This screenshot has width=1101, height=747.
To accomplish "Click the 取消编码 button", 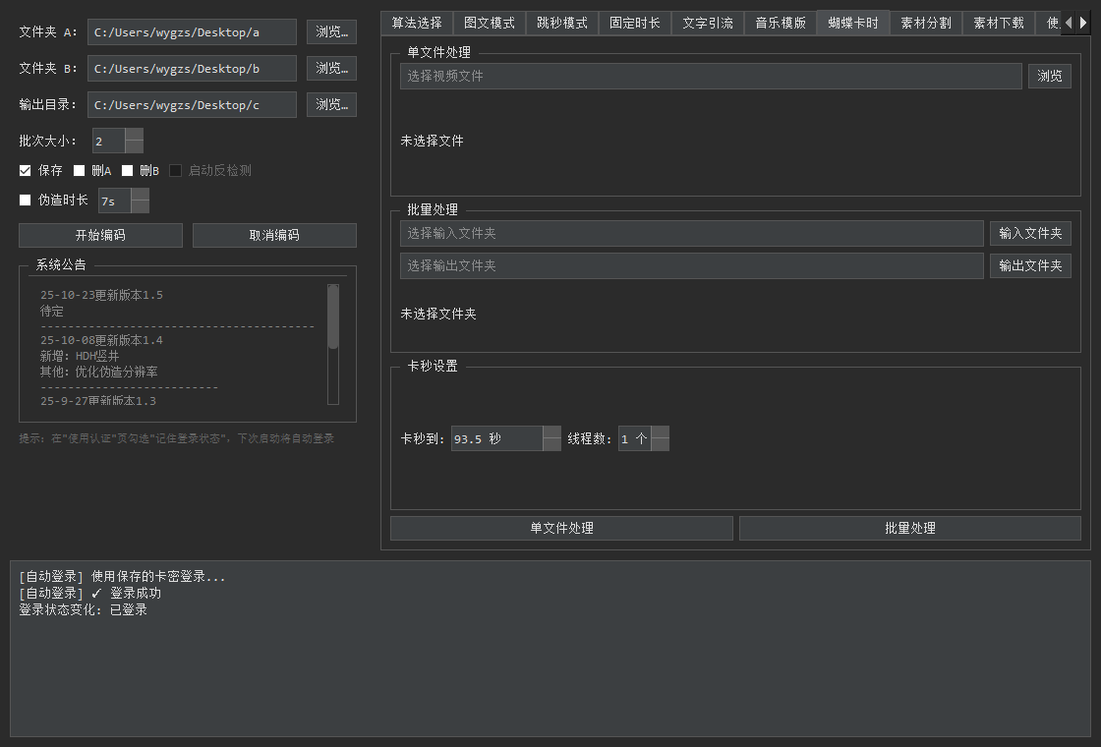I will (x=274, y=235).
